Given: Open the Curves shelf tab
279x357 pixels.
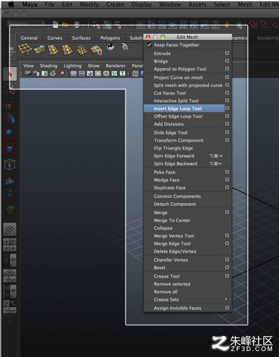Looking at the screenshot, I should tap(55, 38).
